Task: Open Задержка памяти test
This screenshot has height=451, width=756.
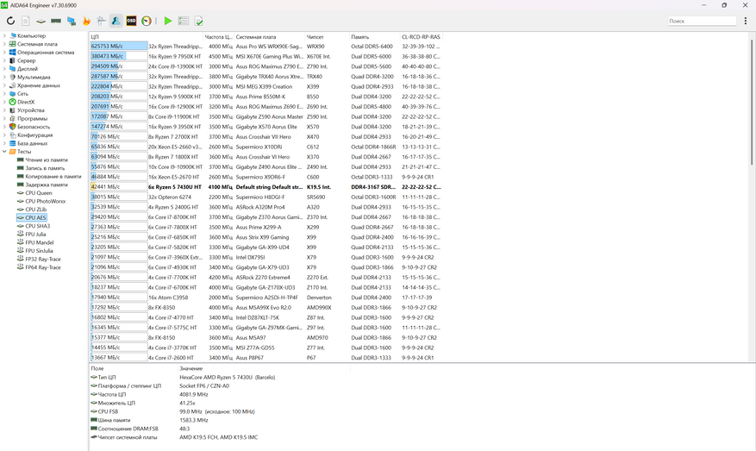Action: [47, 185]
